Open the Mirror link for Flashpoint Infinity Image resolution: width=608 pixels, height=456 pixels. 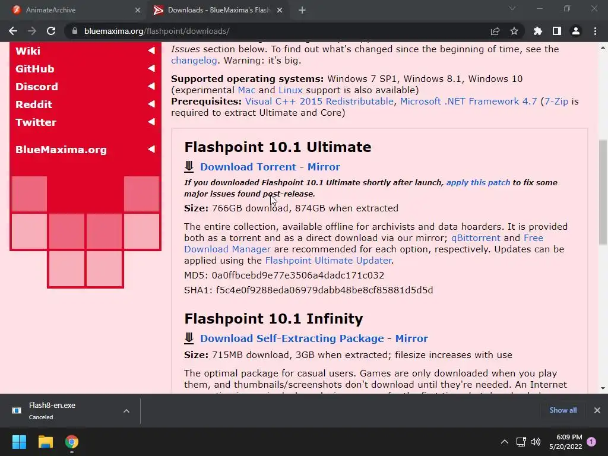pyautogui.click(x=411, y=338)
